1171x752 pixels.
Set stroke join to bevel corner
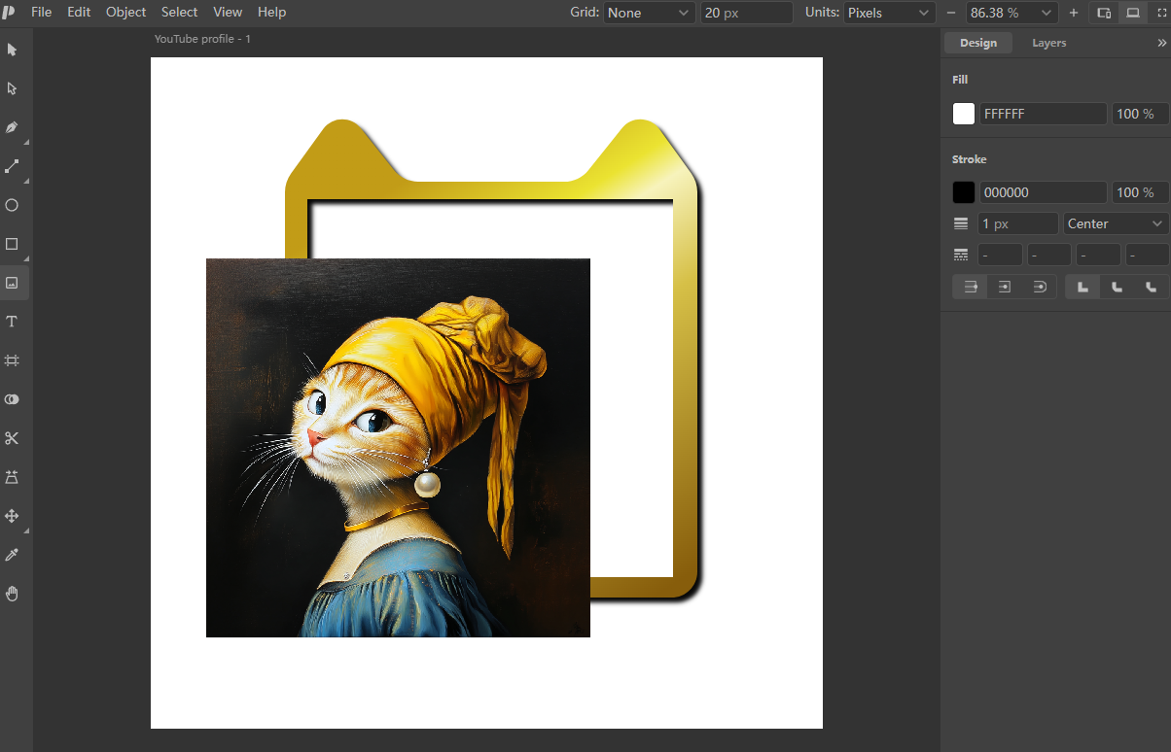coord(1152,287)
